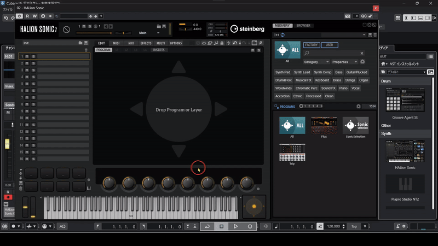Filter by Strings tag
Screen dimensions: 438x246
pos(350,80)
